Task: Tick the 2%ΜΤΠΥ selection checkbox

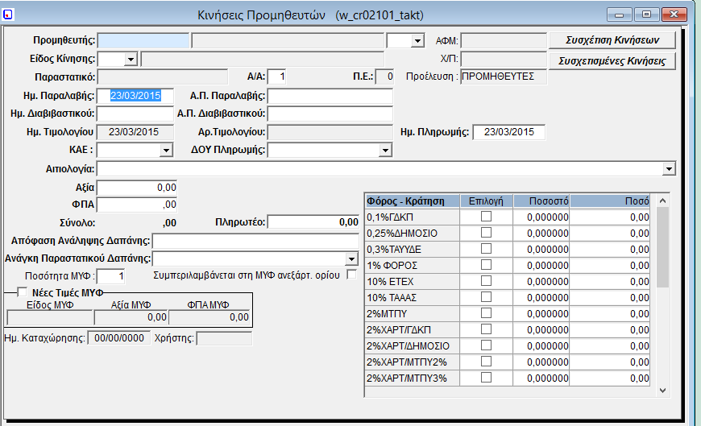Action: (x=486, y=313)
